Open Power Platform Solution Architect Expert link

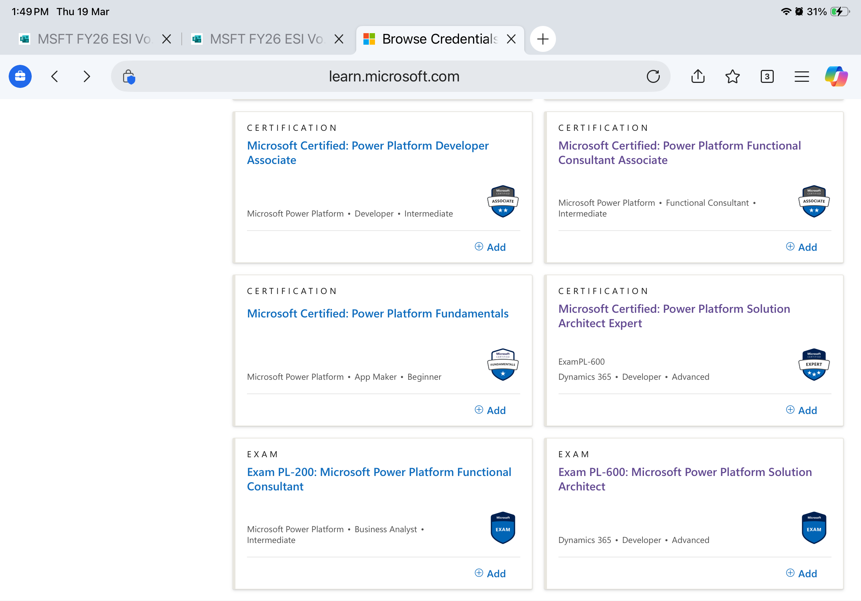674,316
